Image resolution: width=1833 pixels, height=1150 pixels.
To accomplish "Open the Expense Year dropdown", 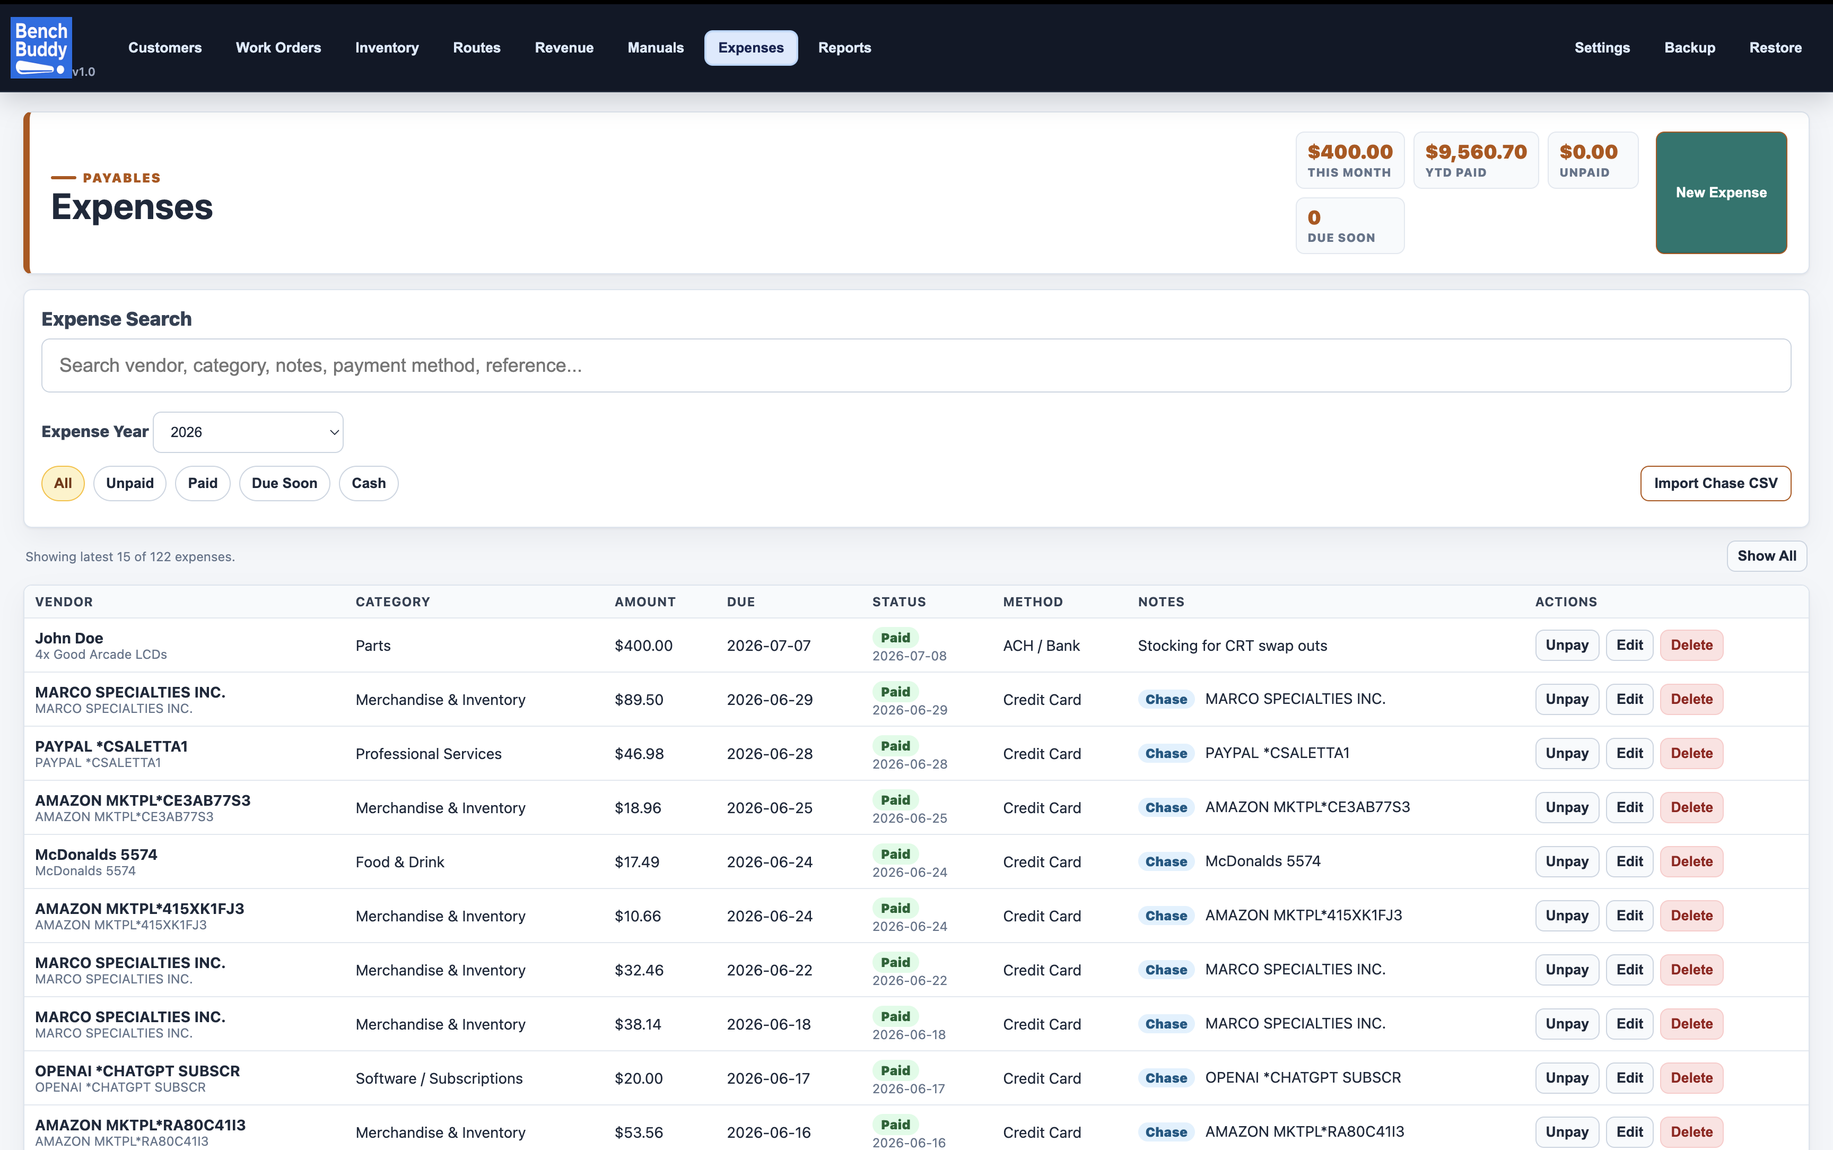I will pos(248,432).
